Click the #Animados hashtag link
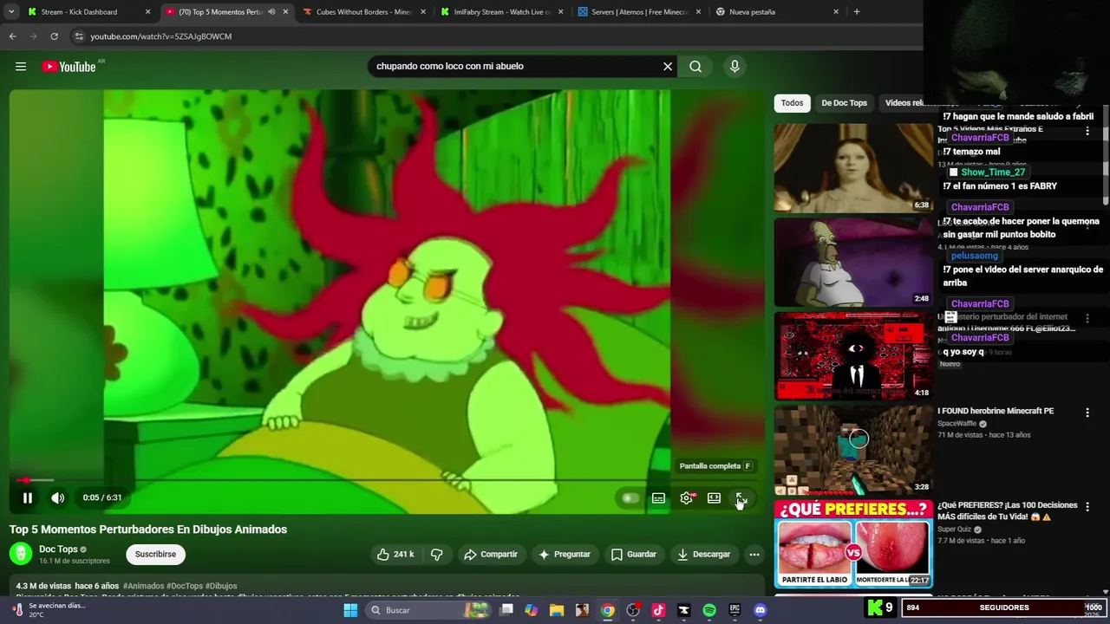Viewport: 1110px width, 624px height. point(143,586)
